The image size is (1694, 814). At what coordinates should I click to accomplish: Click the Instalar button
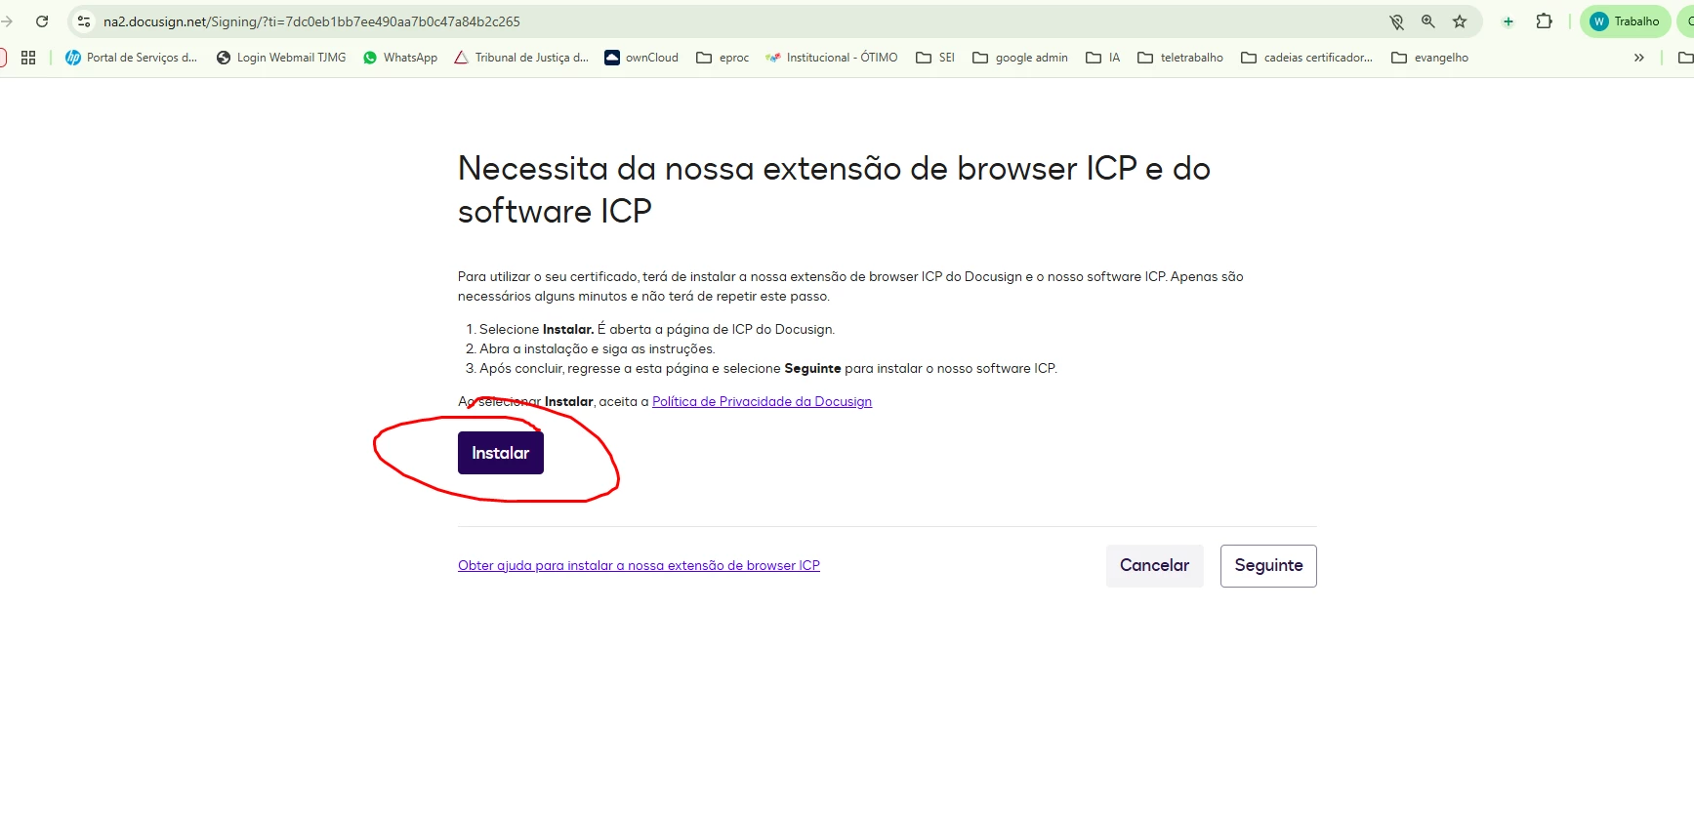click(x=501, y=453)
